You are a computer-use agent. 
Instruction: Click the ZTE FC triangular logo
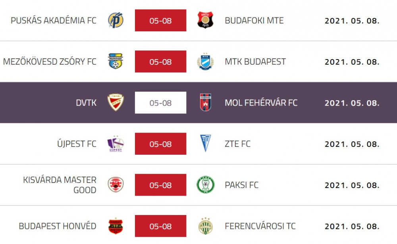(206, 143)
